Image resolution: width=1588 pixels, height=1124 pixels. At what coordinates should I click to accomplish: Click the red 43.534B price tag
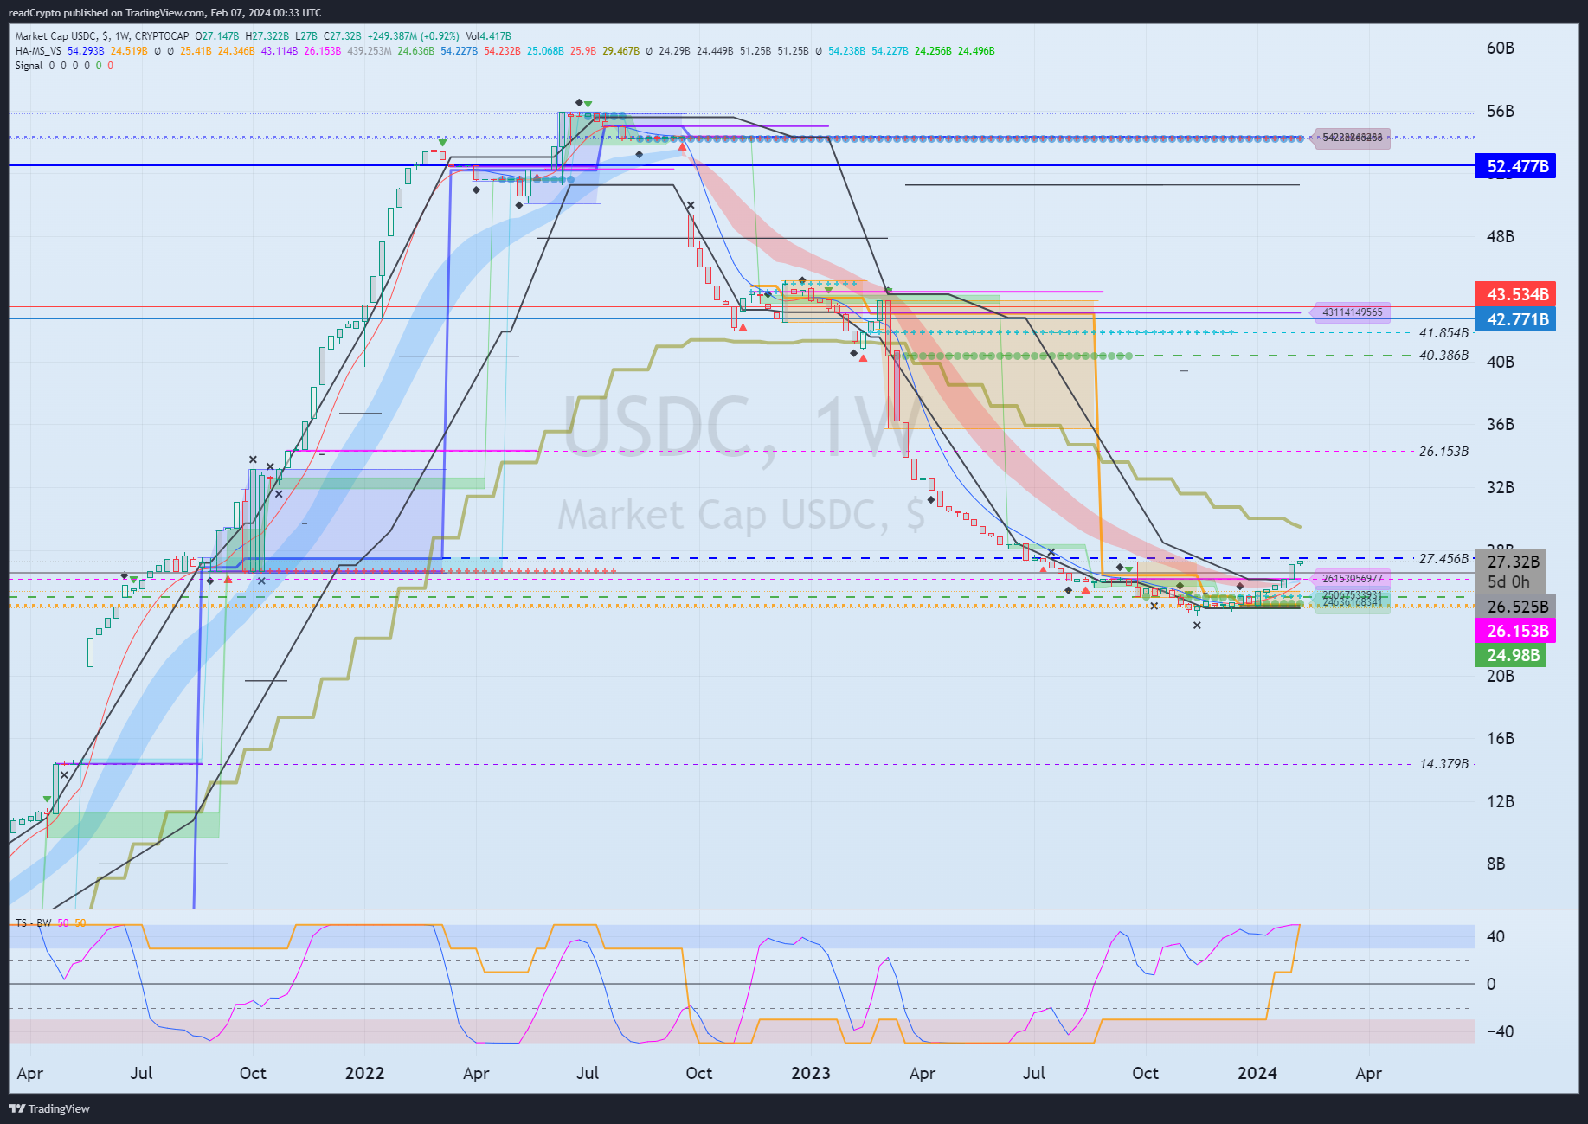(1515, 294)
